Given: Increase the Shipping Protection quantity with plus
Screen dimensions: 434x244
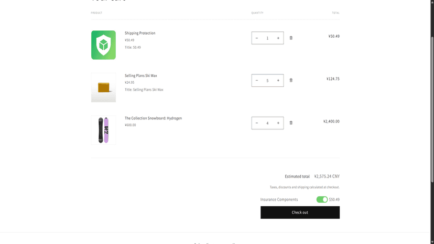Looking at the screenshot, I should (278, 38).
